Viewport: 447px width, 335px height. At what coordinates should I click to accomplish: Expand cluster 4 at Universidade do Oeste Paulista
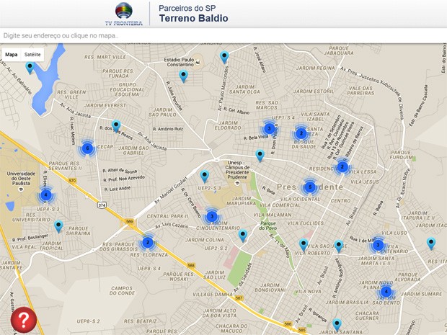click(x=45, y=195)
